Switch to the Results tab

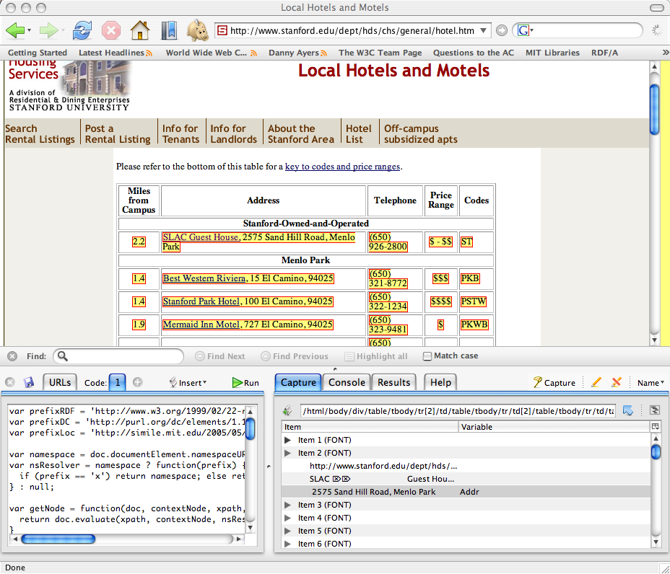(393, 382)
